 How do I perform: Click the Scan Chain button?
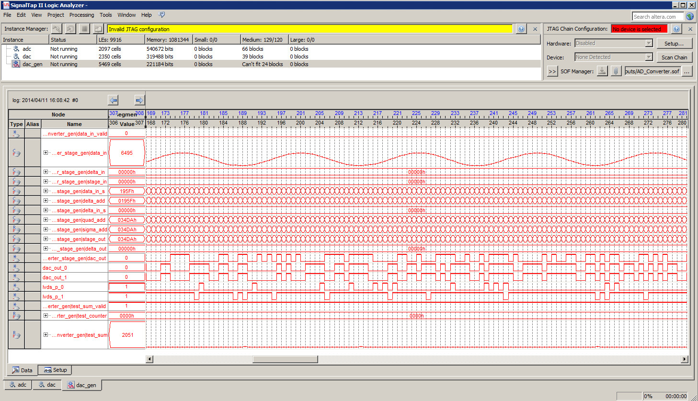[x=674, y=57]
